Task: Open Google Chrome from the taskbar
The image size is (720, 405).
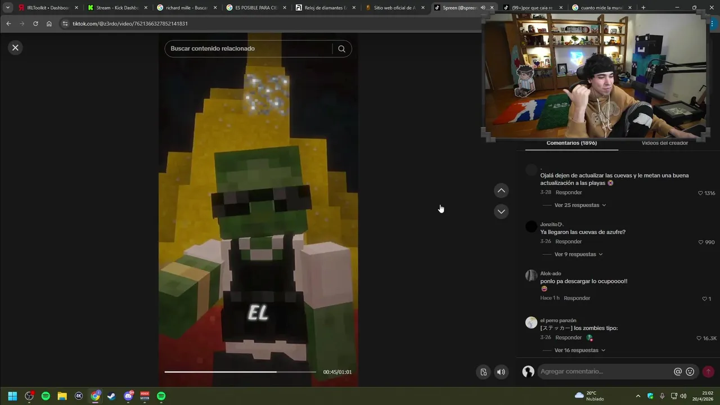Action: click(x=95, y=396)
